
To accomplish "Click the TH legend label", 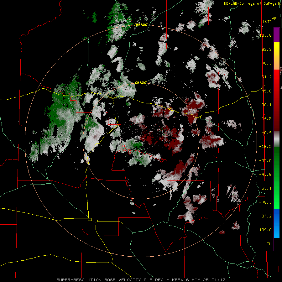I will click(269, 244).
